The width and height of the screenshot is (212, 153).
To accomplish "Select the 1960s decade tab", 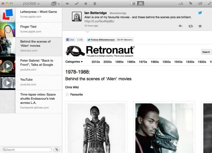I will tap(155, 62).
